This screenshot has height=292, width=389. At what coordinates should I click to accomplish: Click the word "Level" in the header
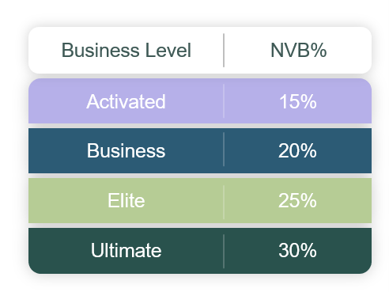tap(168, 50)
